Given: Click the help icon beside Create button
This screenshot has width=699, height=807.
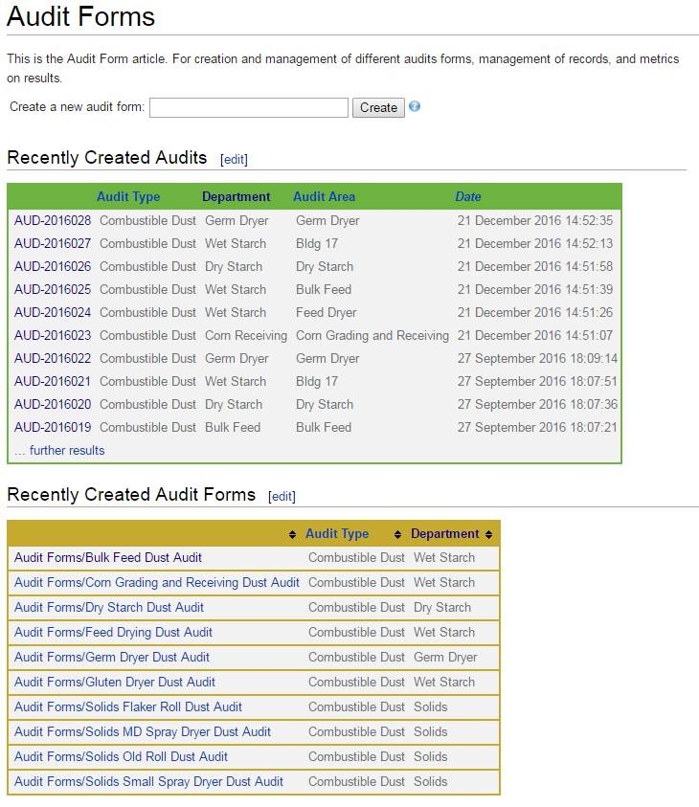Looking at the screenshot, I should pos(415,106).
